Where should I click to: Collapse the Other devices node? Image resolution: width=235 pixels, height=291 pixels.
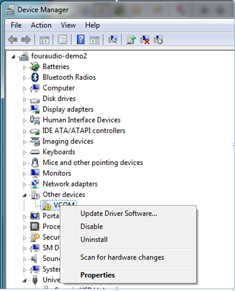[x=25, y=195]
